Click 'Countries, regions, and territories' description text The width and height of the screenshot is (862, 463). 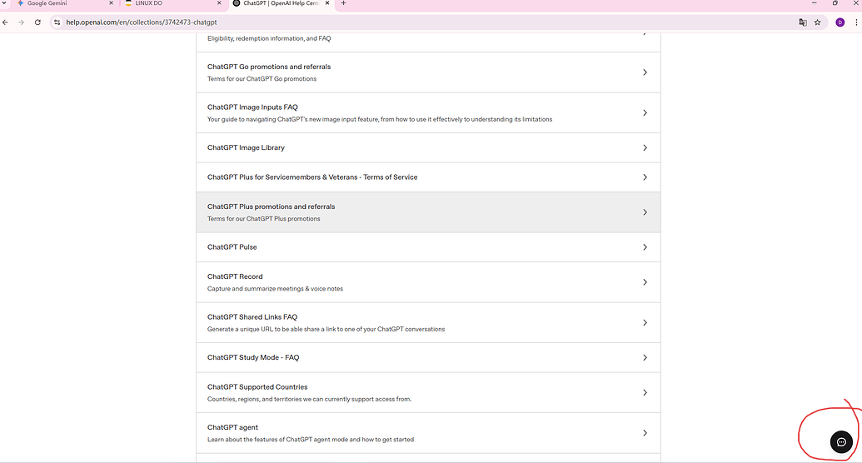tap(309, 399)
